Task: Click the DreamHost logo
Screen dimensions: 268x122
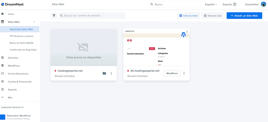Action: (x=12, y=4)
